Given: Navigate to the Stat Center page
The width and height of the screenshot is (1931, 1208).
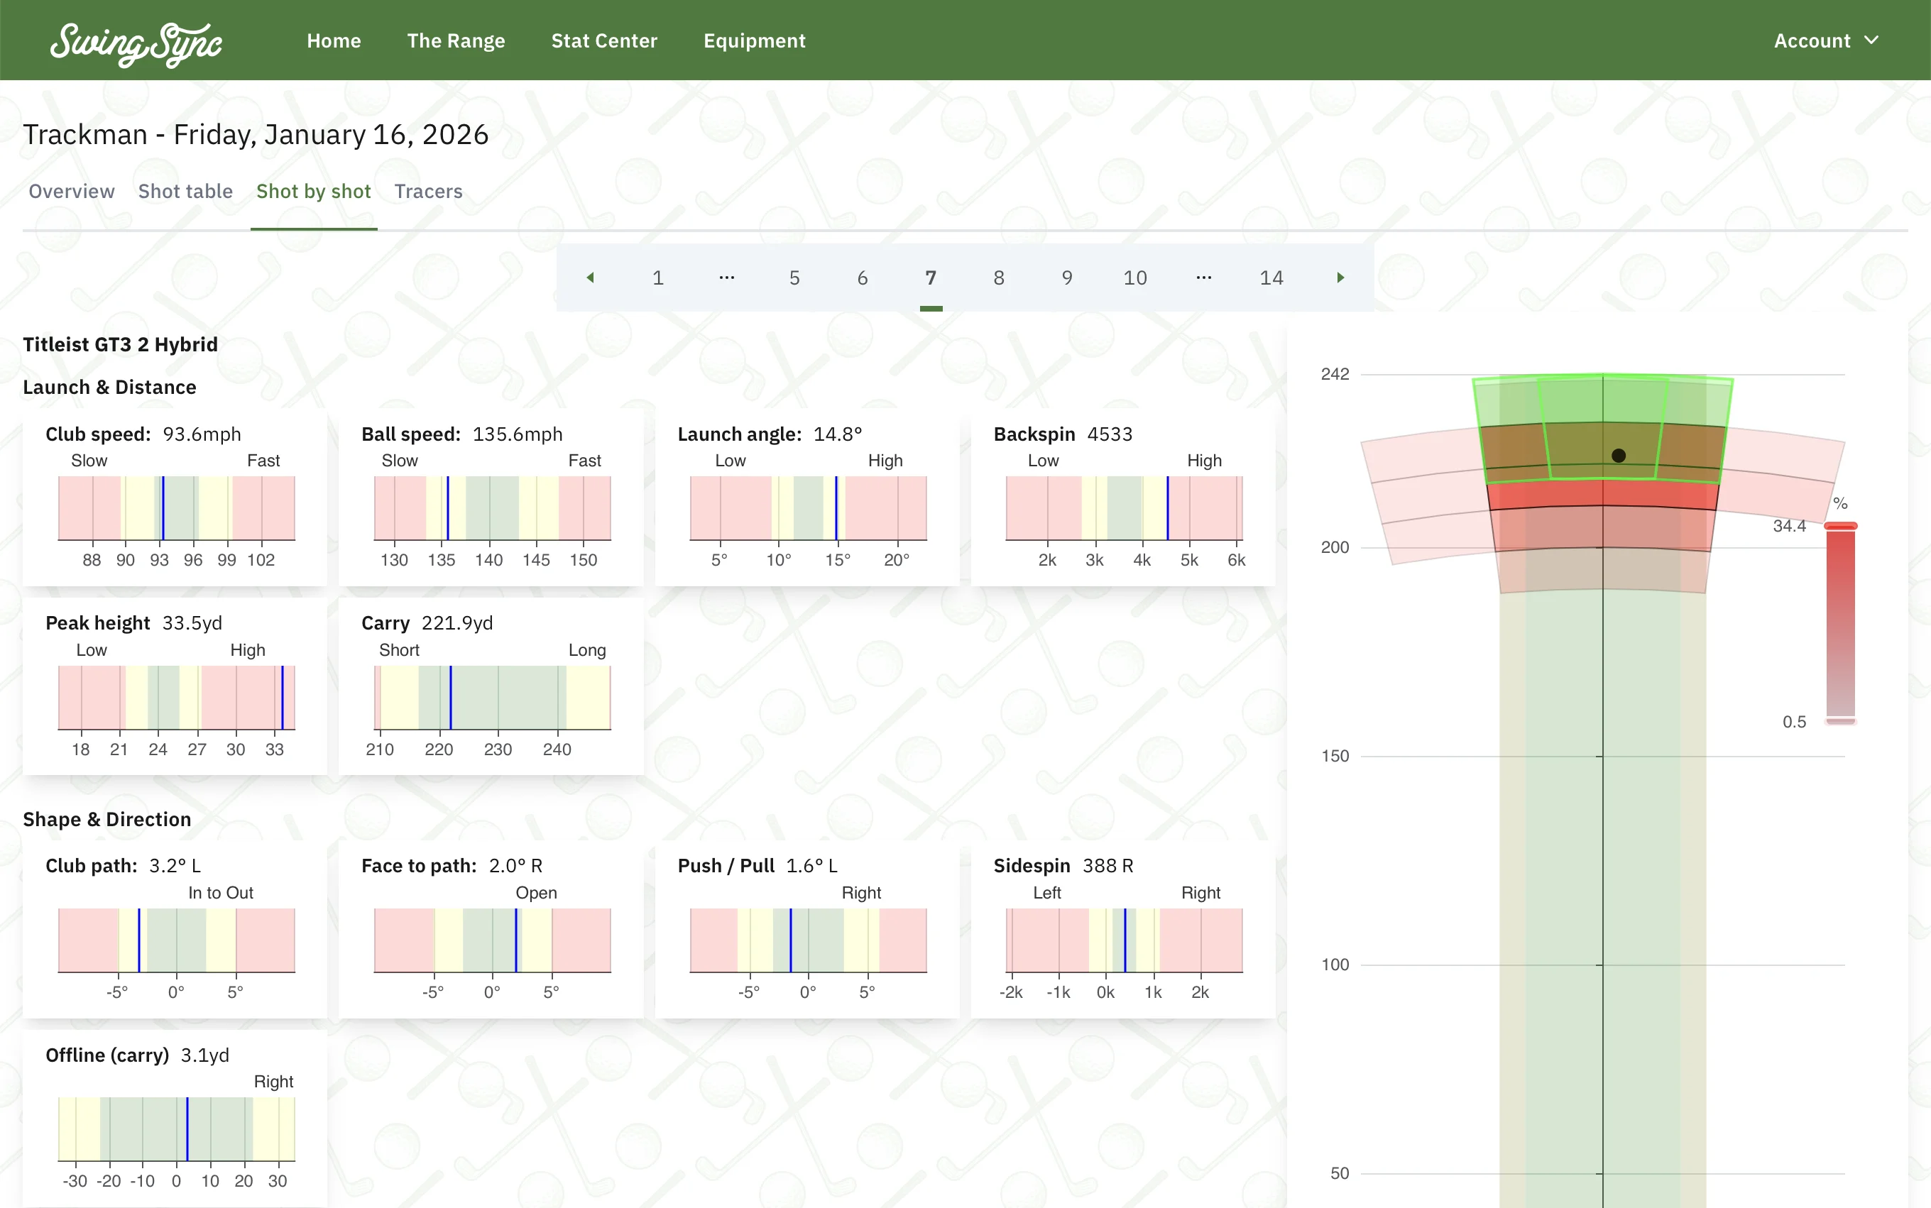Looking at the screenshot, I should coord(604,40).
